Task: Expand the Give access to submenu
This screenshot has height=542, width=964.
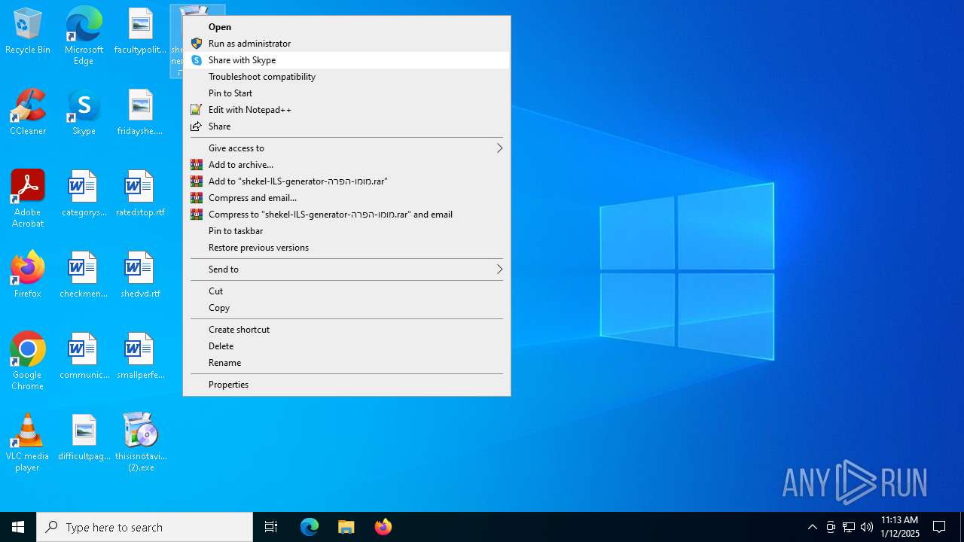Action: tap(346, 148)
